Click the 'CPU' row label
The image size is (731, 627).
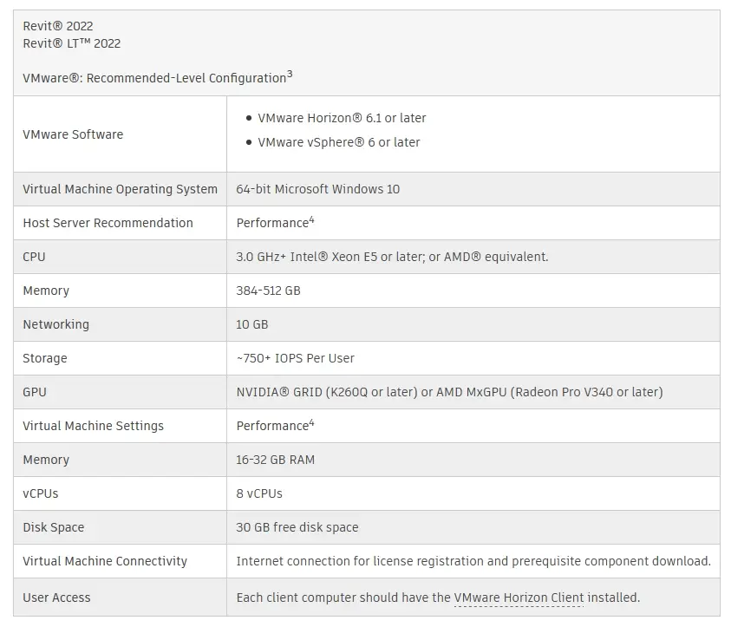pos(34,257)
